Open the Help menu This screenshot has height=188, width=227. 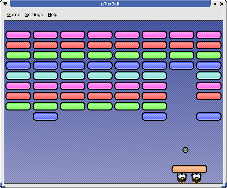point(52,15)
